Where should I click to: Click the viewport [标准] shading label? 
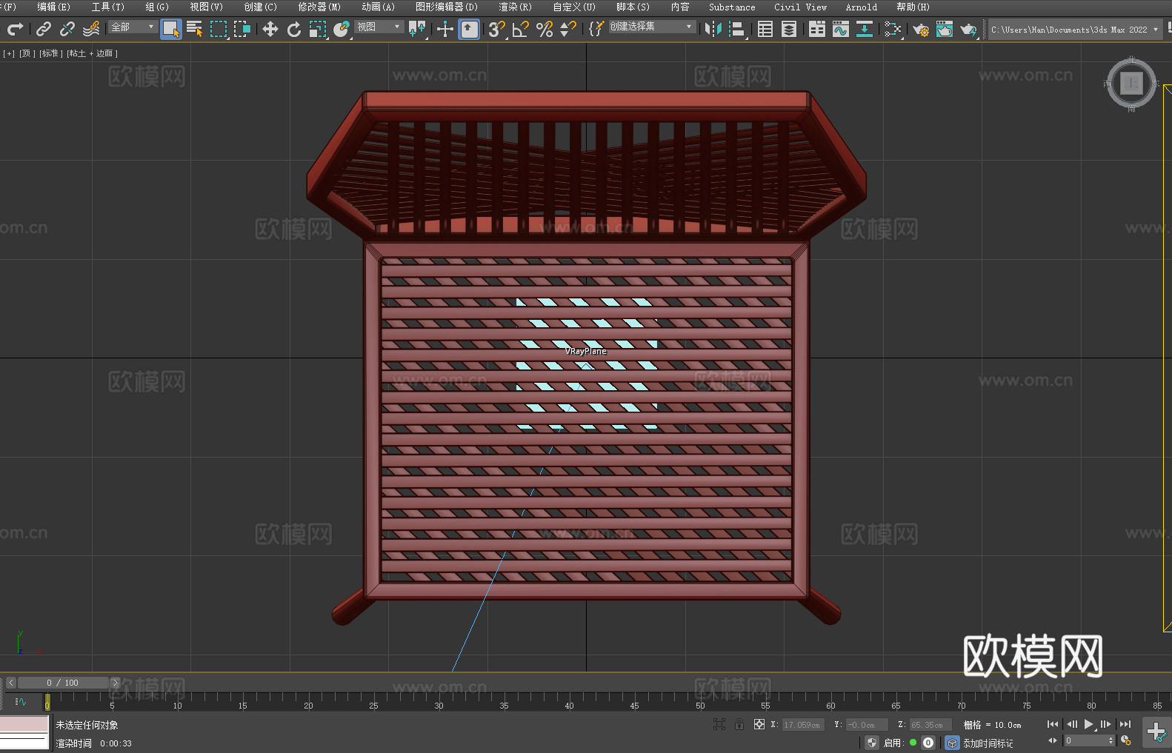pyautogui.click(x=50, y=53)
